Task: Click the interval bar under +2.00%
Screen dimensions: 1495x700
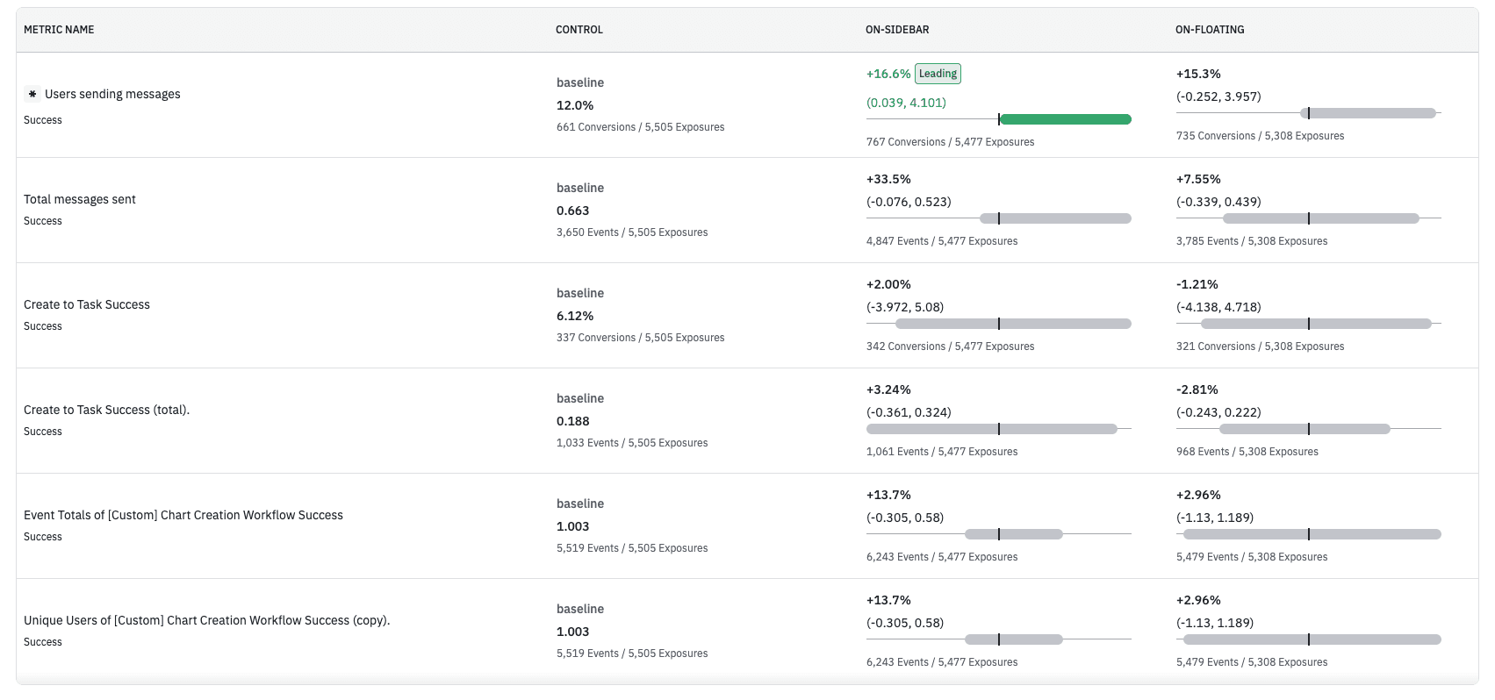Action: [1013, 324]
